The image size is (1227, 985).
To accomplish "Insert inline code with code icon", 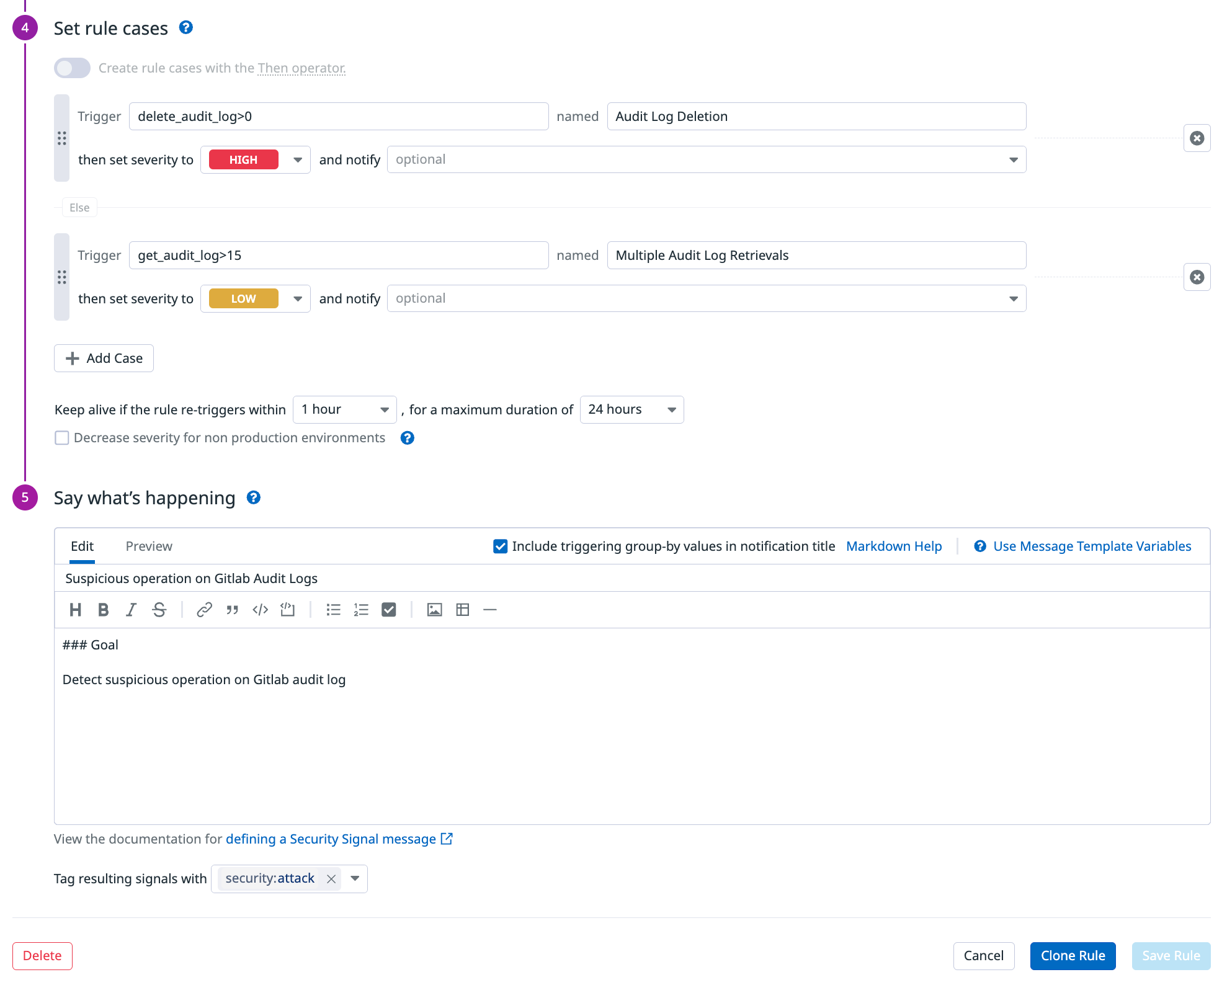I will tap(260, 610).
